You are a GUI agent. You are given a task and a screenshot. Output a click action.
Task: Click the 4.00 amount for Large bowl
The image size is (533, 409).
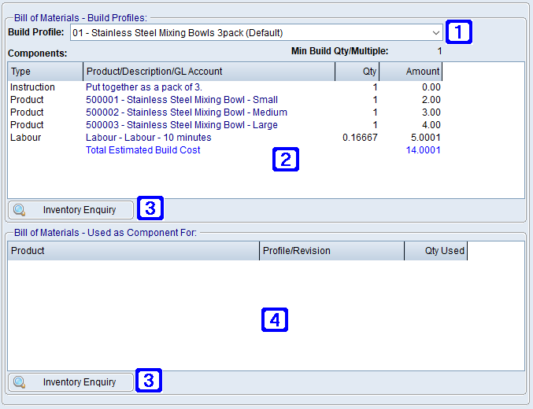431,125
